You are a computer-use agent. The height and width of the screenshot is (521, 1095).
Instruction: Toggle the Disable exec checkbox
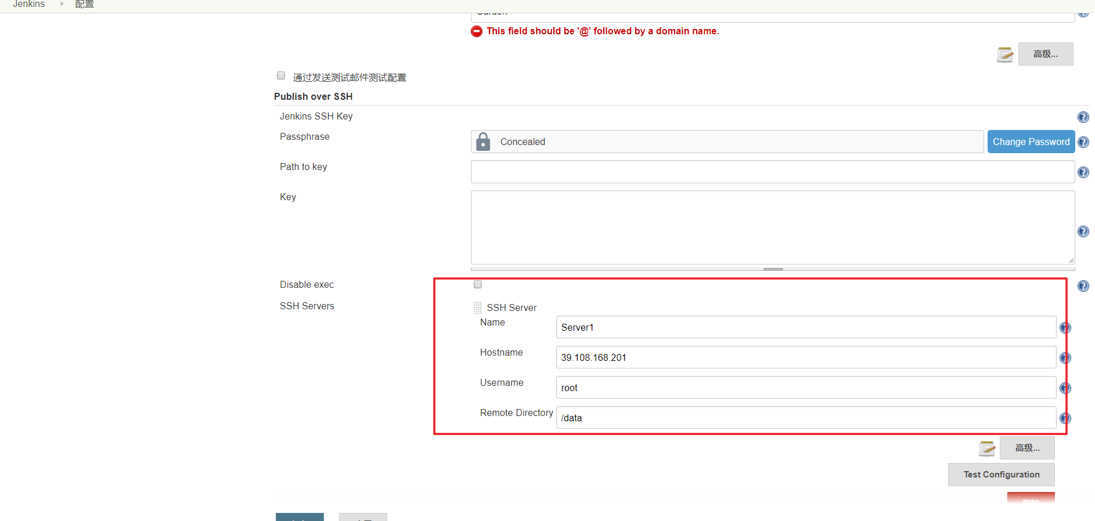478,284
